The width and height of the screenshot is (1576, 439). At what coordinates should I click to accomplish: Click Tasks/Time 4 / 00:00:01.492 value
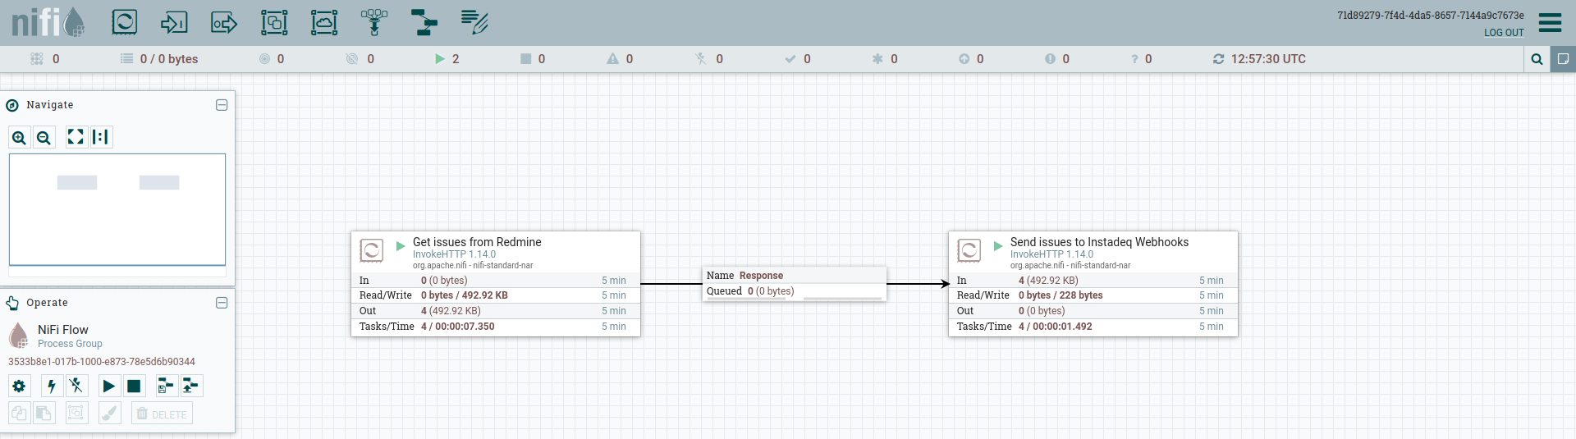tap(1056, 327)
